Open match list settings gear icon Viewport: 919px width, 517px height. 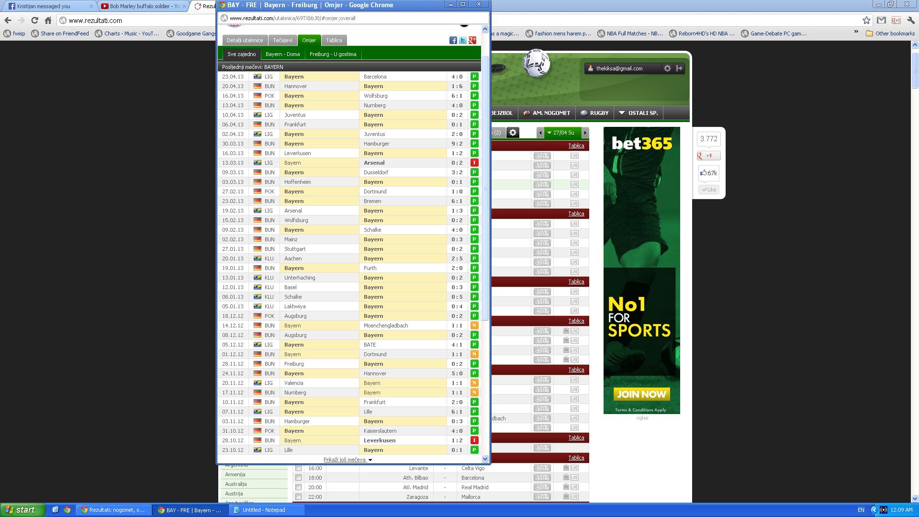click(513, 133)
